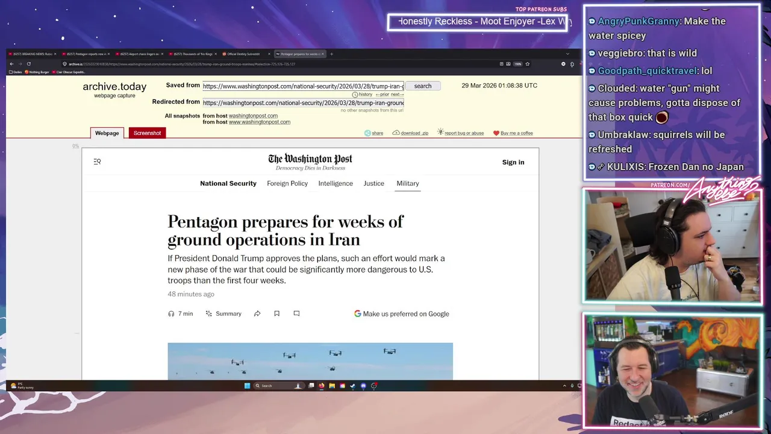Click the browser back arrow
Image resolution: width=771 pixels, height=434 pixels.
(11, 64)
